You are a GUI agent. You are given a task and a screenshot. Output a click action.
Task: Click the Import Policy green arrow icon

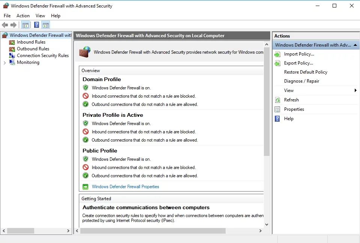click(277, 54)
